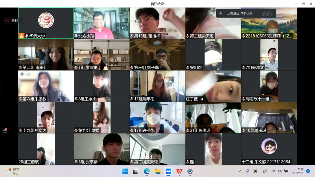Open network and volume quick settings

tap(280, 171)
